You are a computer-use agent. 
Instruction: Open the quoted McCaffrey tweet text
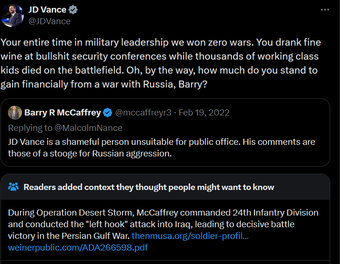pyautogui.click(x=162, y=148)
